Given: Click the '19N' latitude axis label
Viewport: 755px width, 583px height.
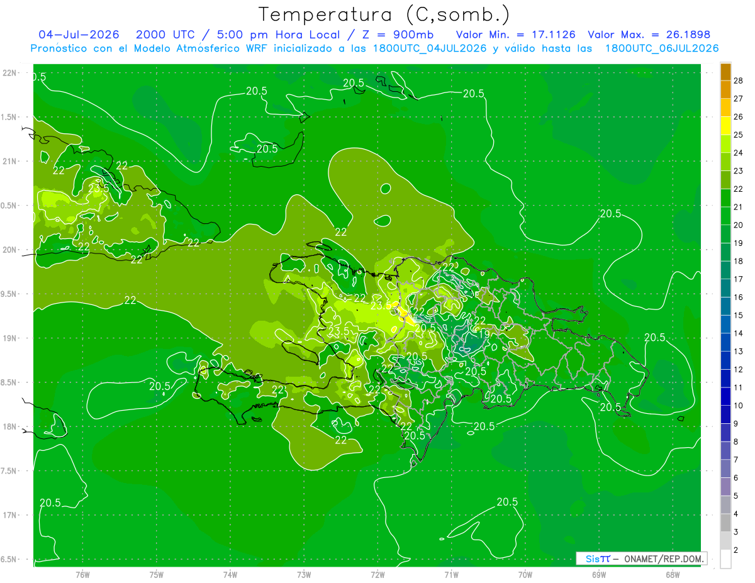Looking at the screenshot, I should (x=10, y=338).
